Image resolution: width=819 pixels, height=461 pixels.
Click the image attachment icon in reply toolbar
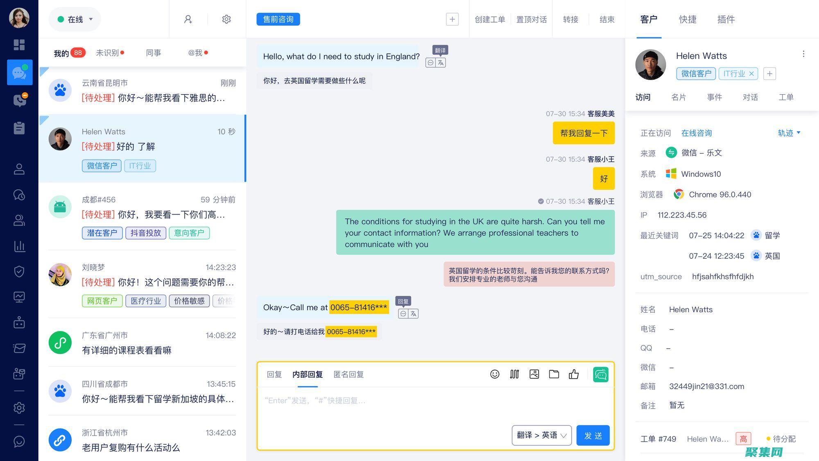534,374
